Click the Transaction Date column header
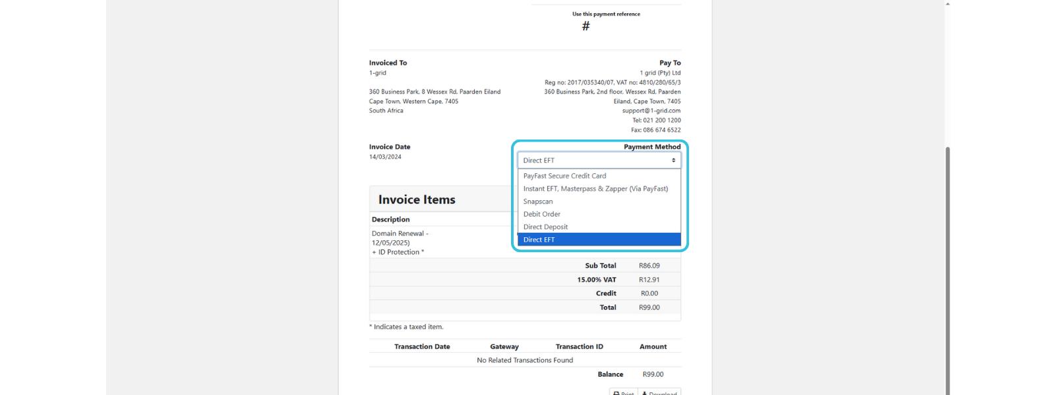The image size is (1055, 395). 422,347
